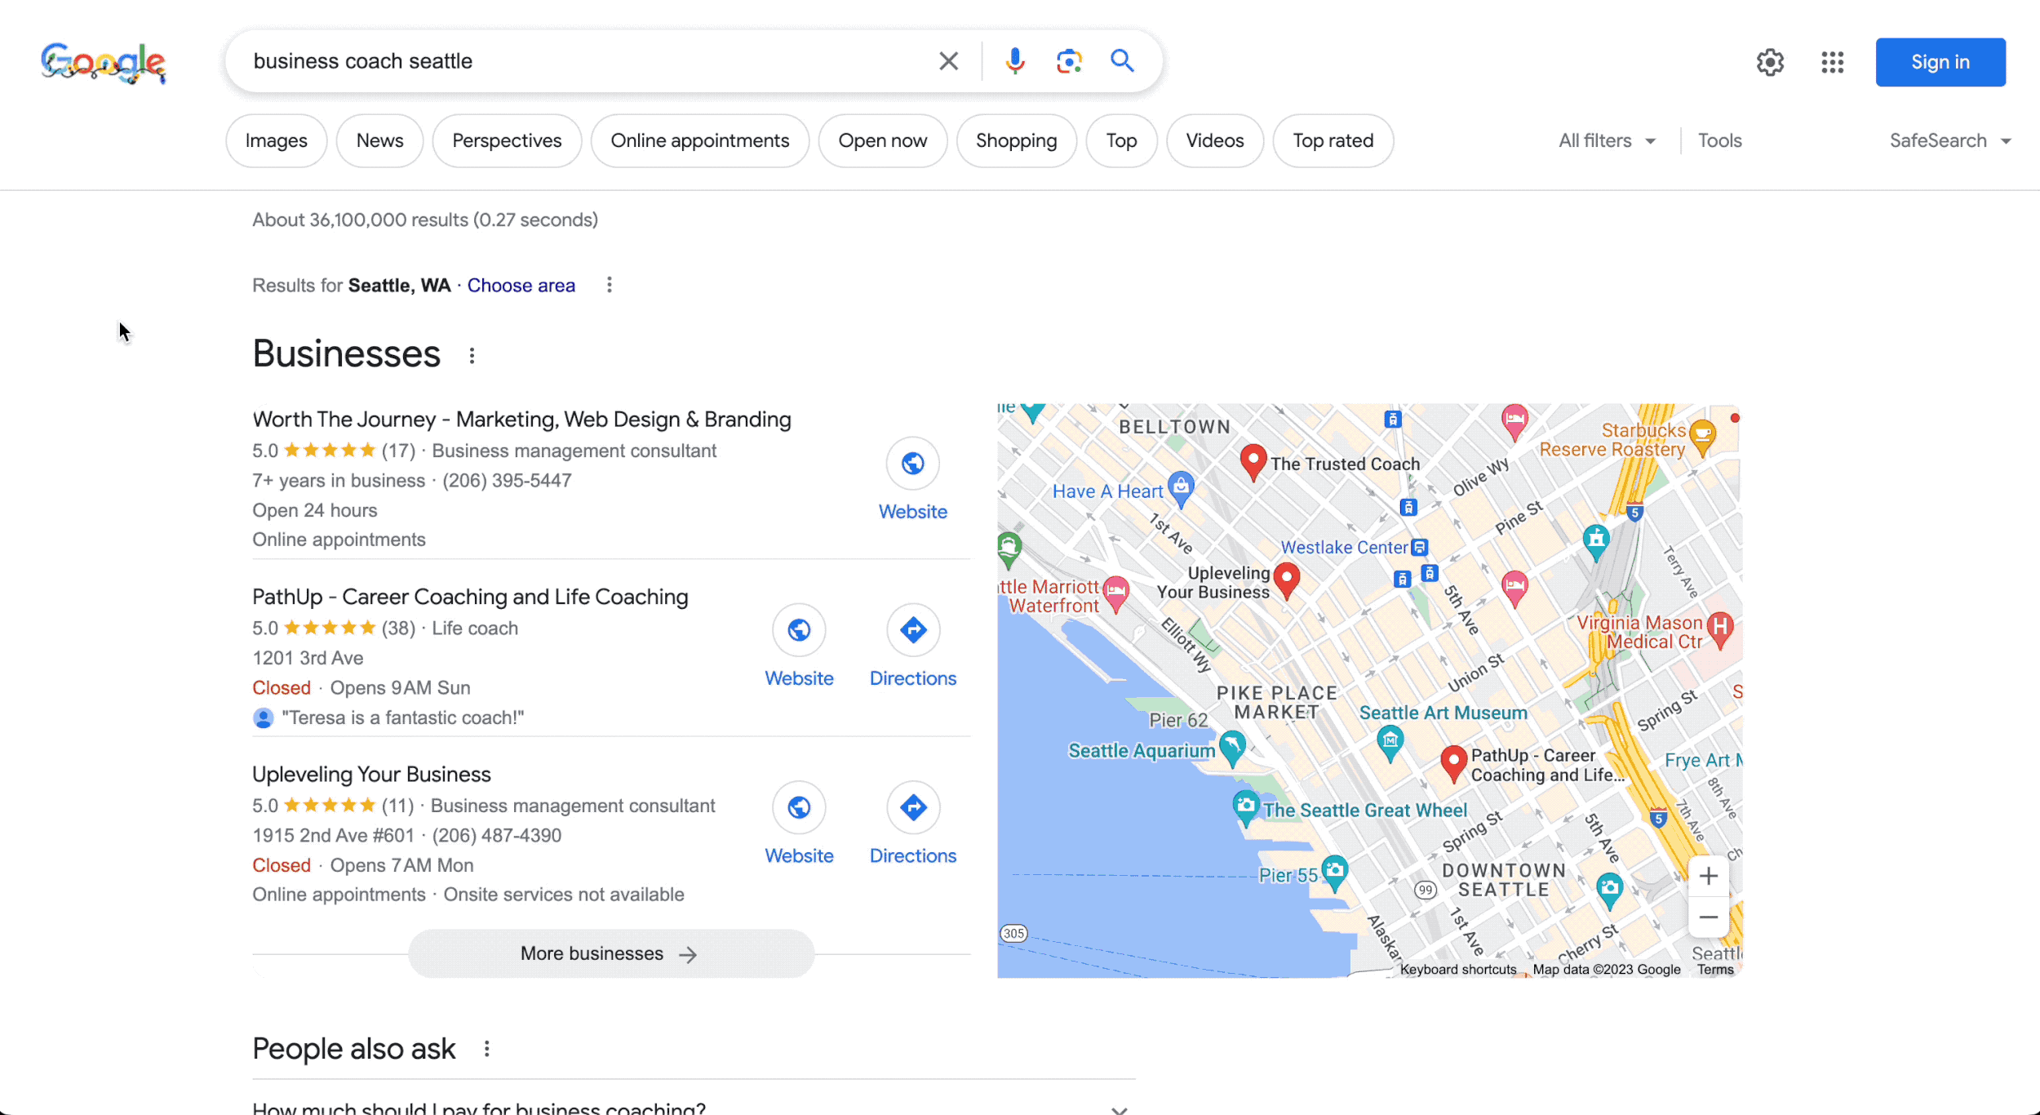2040x1115 pixels.
Task: Open Upleveling Your Business listing
Action: click(x=371, y=774)
